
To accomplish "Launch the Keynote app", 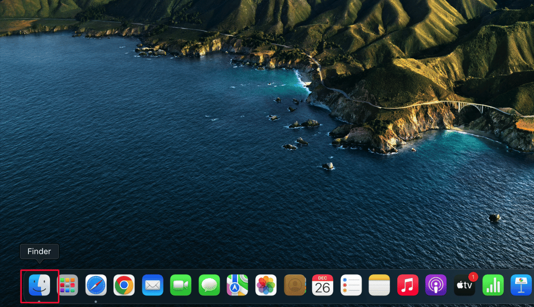I will pyautogui.click(x=521, y=285).
